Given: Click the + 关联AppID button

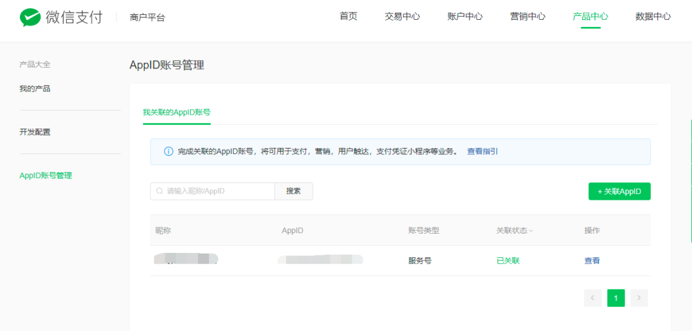Looking at the screenshot, I should (x=619, y=191).
